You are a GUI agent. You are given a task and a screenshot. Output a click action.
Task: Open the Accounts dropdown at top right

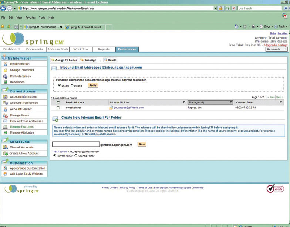276,49
